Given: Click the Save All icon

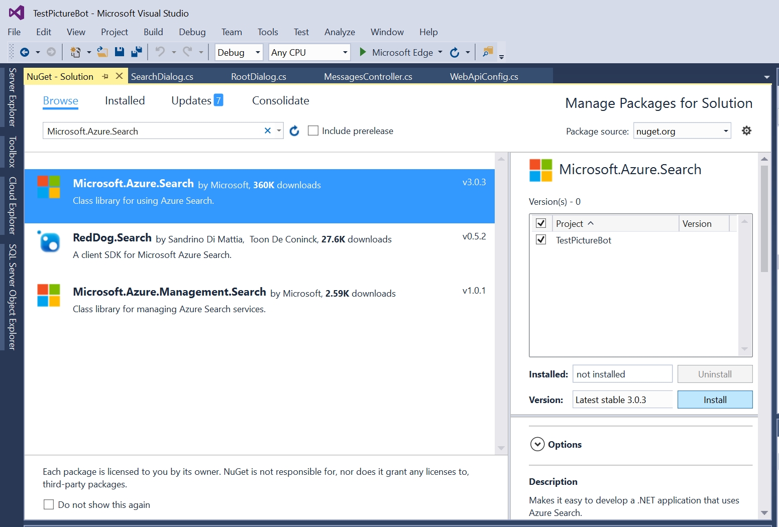Looking at the screenshot, I should tap(136, 52).
